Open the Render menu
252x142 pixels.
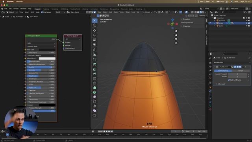[16, 9]
